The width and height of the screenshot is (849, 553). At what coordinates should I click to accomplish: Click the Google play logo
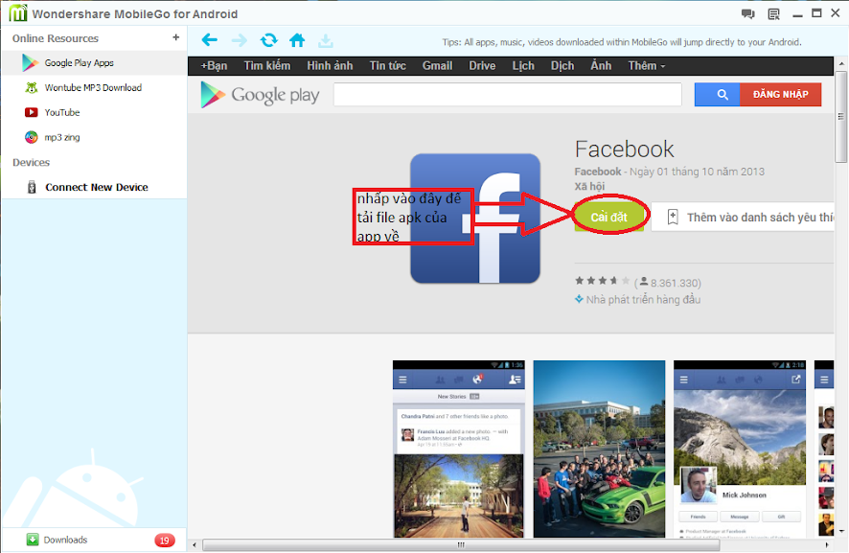click(x=260, y=95)
